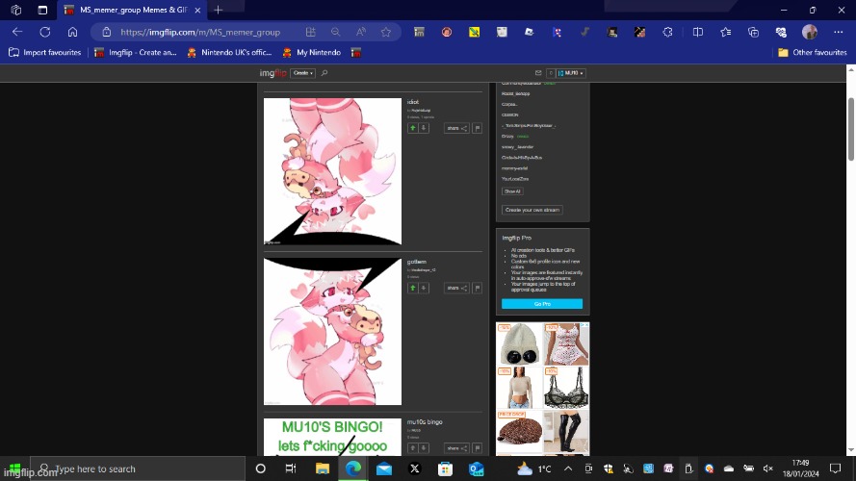Image resolution: width=856 pixels, height=481 pixels.
Task: Share the 'mu10s bingo' post
Action: pos(456,447)
